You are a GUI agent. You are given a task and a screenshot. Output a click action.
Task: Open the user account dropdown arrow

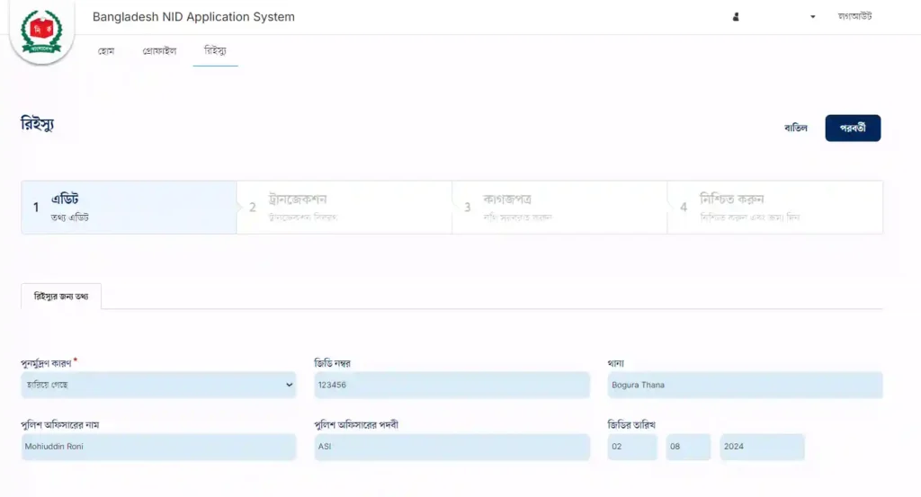click(x=812, y=17)
